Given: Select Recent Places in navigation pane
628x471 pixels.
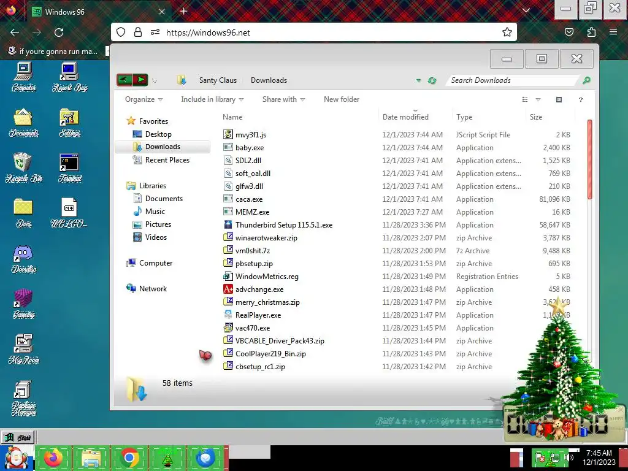Looking at the screenshot, I should coord(167,160).
